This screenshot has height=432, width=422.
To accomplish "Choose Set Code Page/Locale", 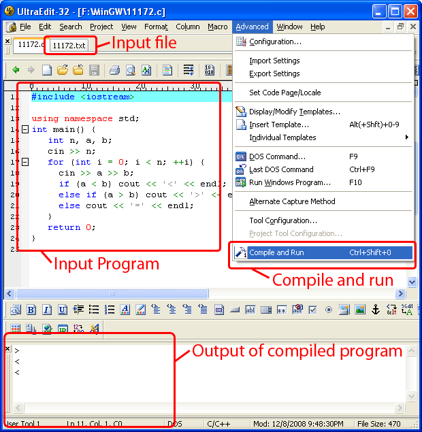I will (323, 93).
